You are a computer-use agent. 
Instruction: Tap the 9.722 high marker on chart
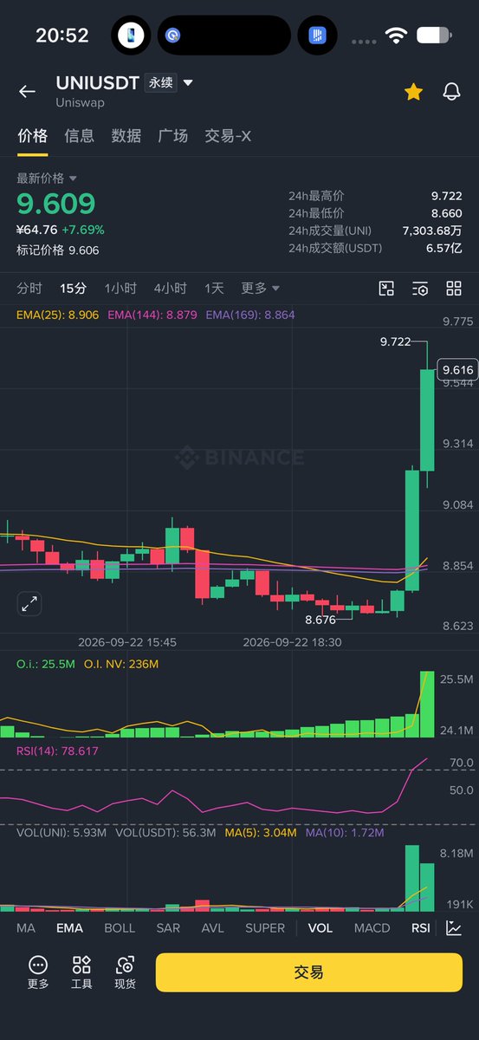pos(395,341)
